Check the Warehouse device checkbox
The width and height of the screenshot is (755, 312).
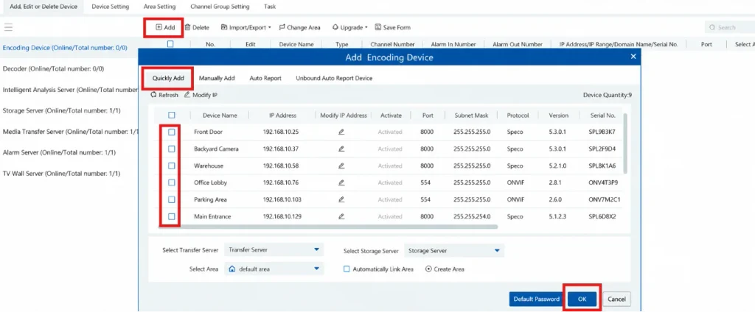171,166
